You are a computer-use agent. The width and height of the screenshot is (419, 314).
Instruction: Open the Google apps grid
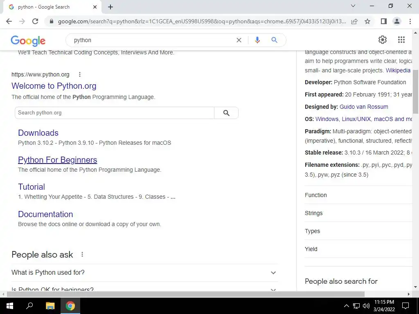401,40
